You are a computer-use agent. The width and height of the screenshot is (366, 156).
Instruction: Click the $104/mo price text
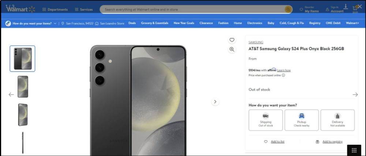coord(254,70)
